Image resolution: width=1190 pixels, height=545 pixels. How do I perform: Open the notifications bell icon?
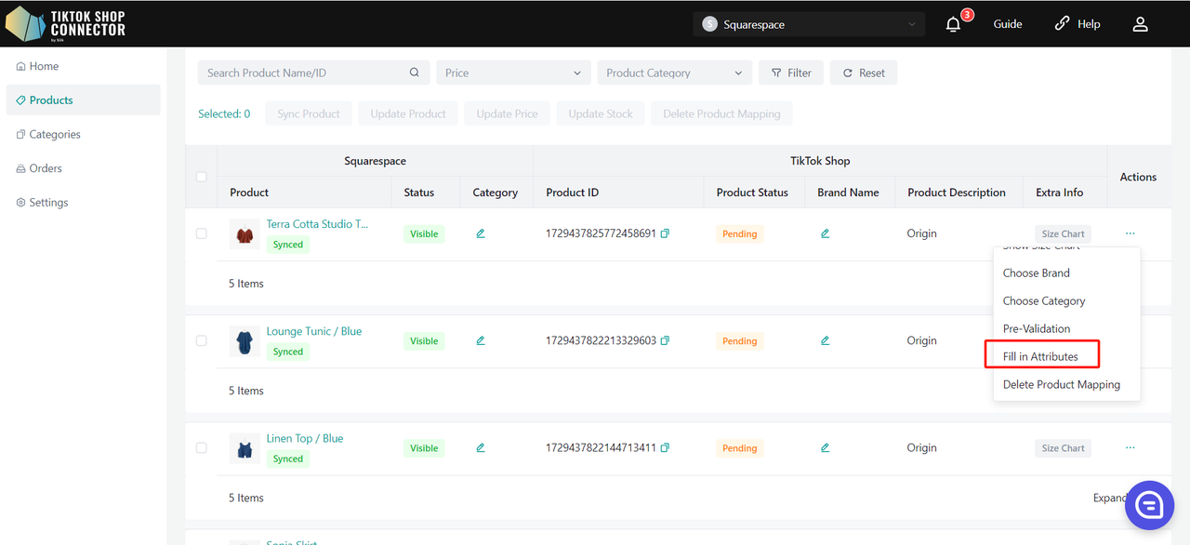point(953,24)
